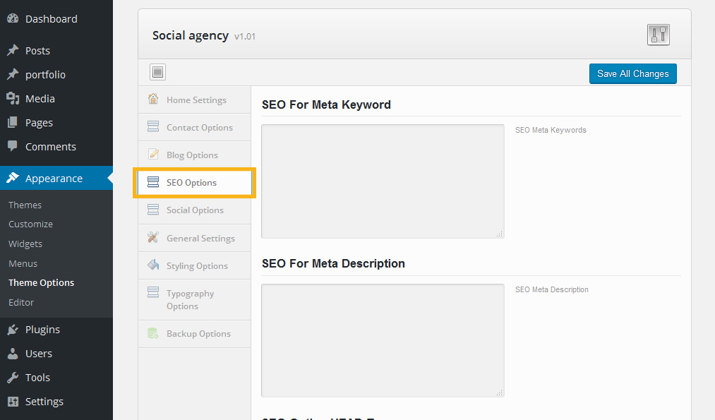Click the Backup Options database icon
This screenshot has height=420, width=715.
click(x=153, y=333)
